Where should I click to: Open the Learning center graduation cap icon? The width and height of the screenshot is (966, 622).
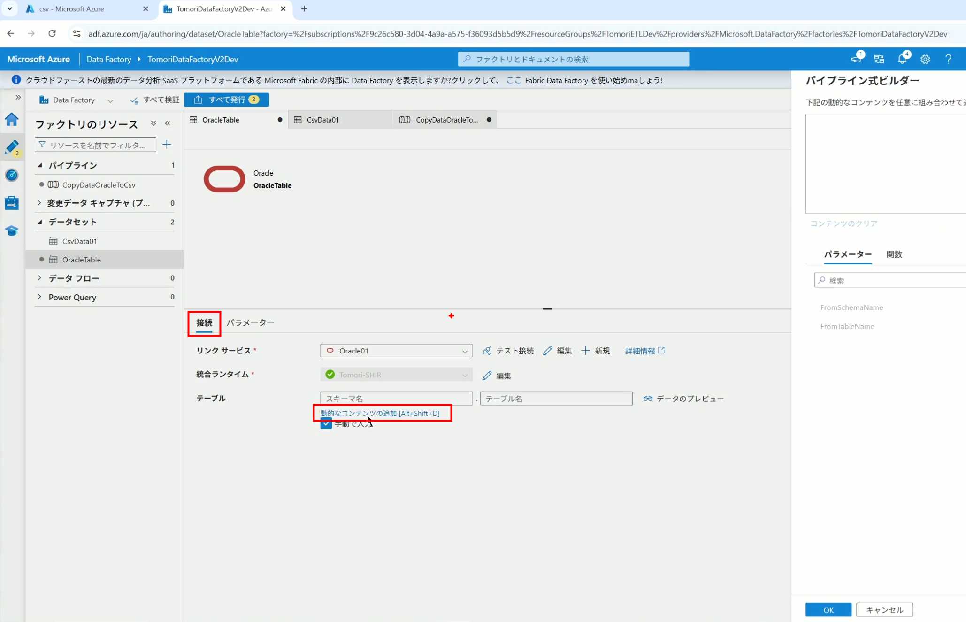point(12,230)
